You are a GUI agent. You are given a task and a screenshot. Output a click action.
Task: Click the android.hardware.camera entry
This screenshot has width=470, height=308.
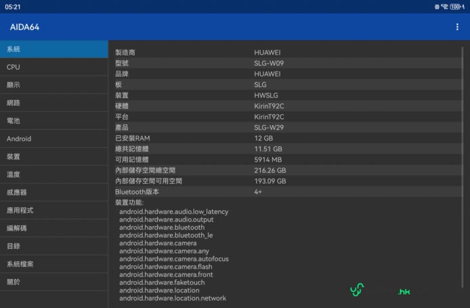[158, 243]
